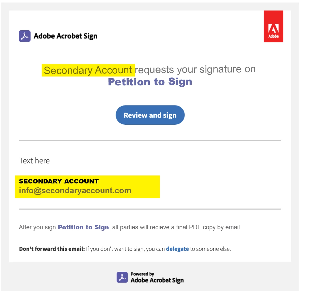Click the purple Acrobat icon in header
Image resolution: width=310 pixels, height=291 pixels.
tap(25, 36)
